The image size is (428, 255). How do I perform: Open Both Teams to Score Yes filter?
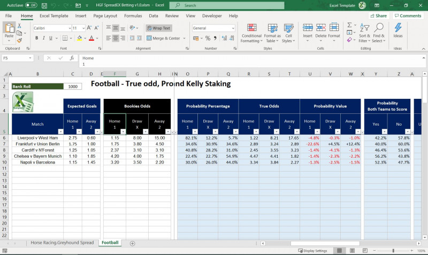384,132
